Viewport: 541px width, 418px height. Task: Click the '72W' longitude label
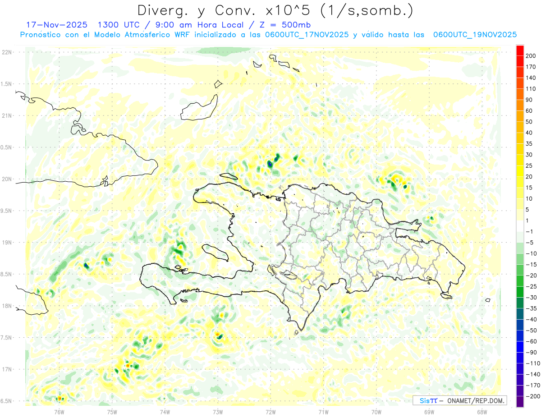(270, 412)
